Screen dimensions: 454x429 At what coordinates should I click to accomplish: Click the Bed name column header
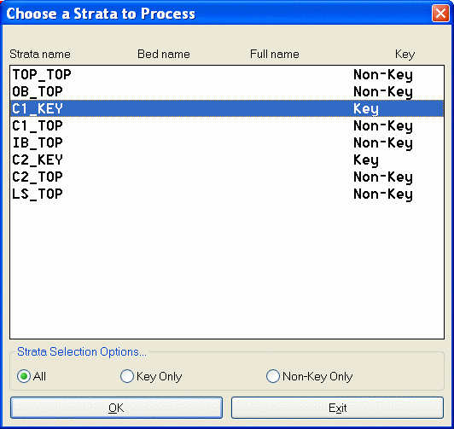164,54
